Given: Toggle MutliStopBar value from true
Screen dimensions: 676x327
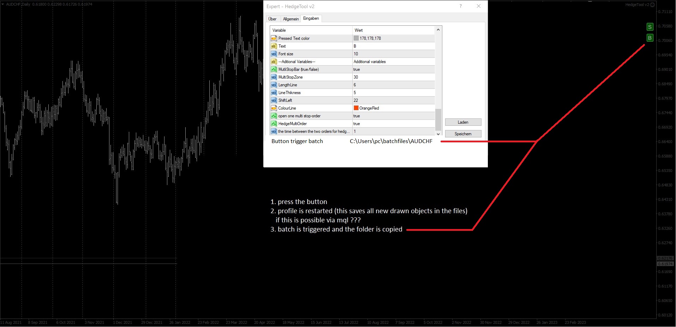Looking at the screenshot, I should pos(357,69).
